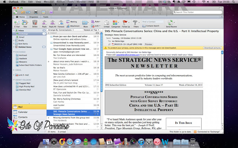
Task: Click the Find a Contact field
Action: click(x=152, y=22)
